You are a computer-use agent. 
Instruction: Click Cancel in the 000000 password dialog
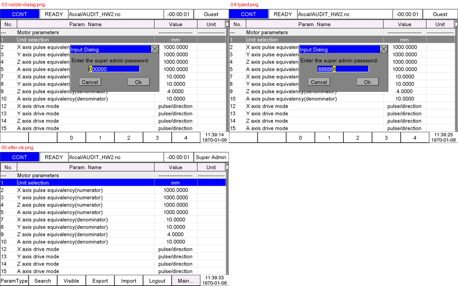click(x=90, y=82)
